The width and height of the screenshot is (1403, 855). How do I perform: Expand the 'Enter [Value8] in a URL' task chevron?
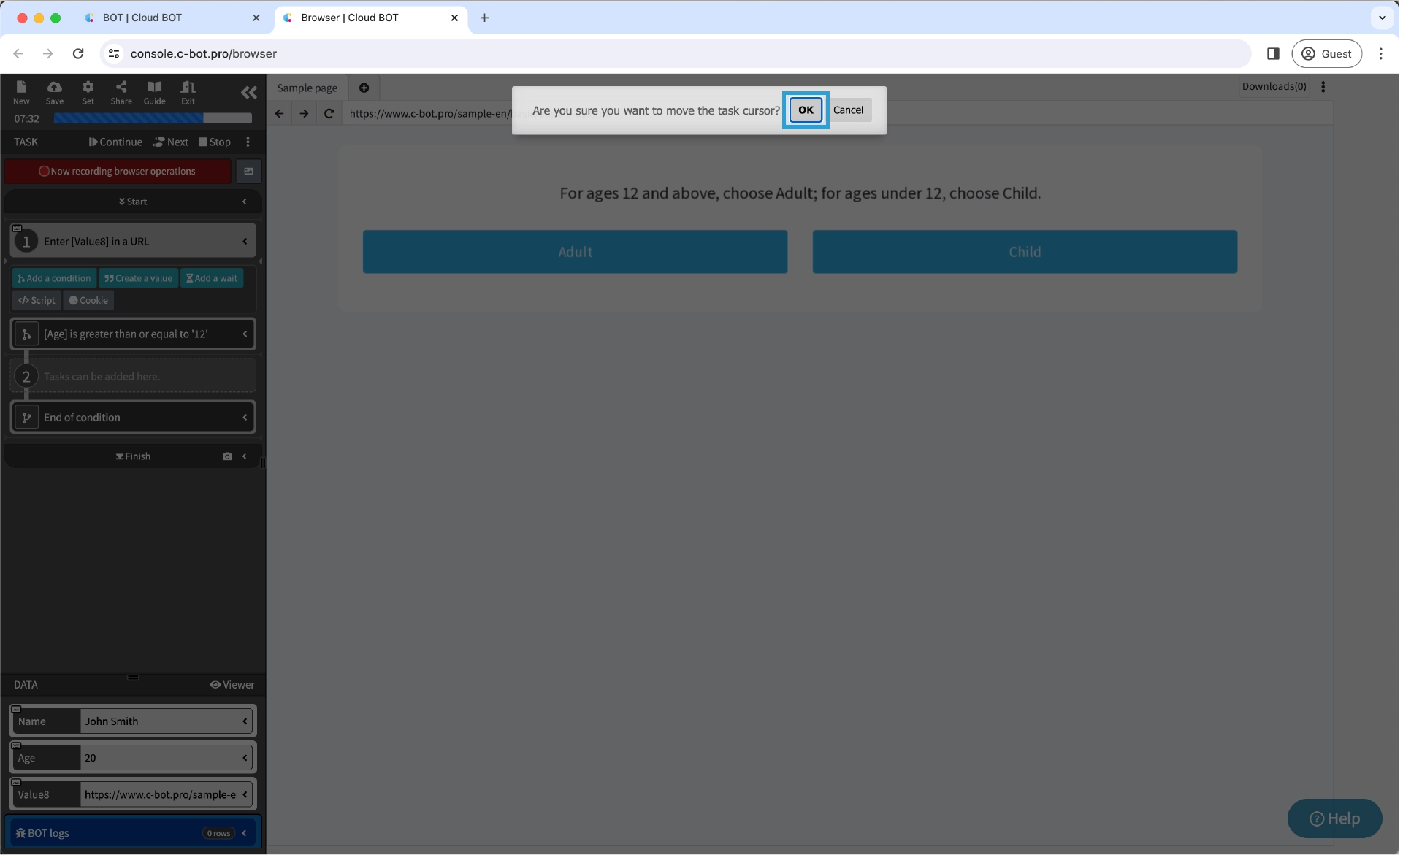pyautogui.click(x=245, y=242)
